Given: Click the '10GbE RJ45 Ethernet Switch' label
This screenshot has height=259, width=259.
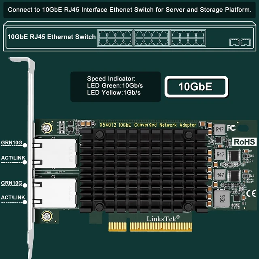Looking at the screenshot, I should click(x=51, y=37).
